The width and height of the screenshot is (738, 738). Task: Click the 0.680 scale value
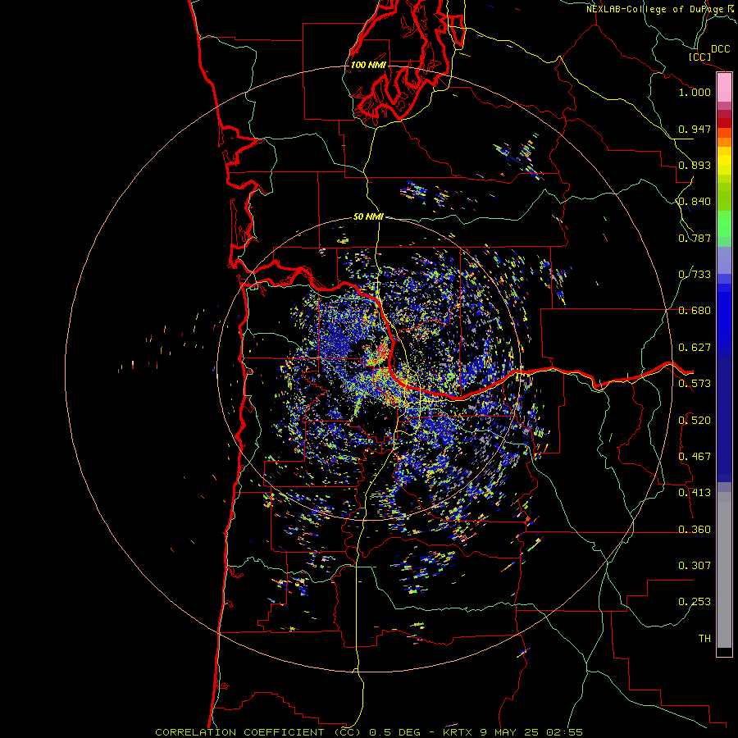(695, 311)
